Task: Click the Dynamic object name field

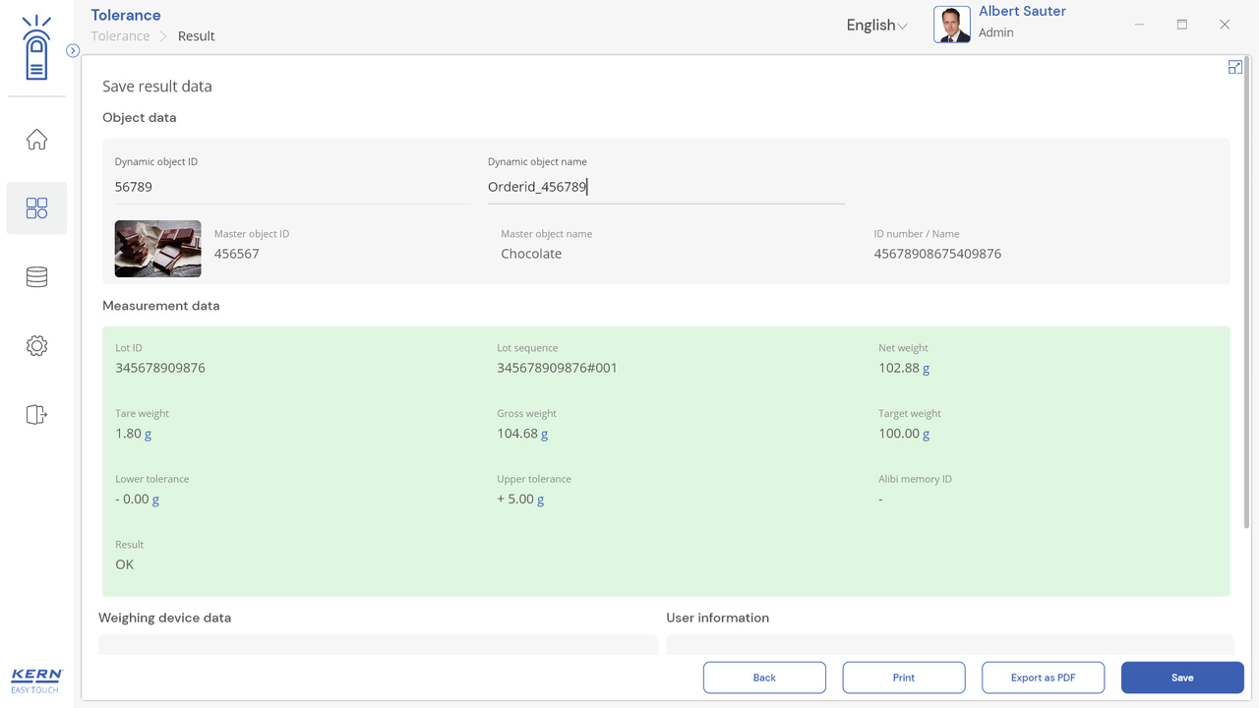Action: click(x=666, y=187)
